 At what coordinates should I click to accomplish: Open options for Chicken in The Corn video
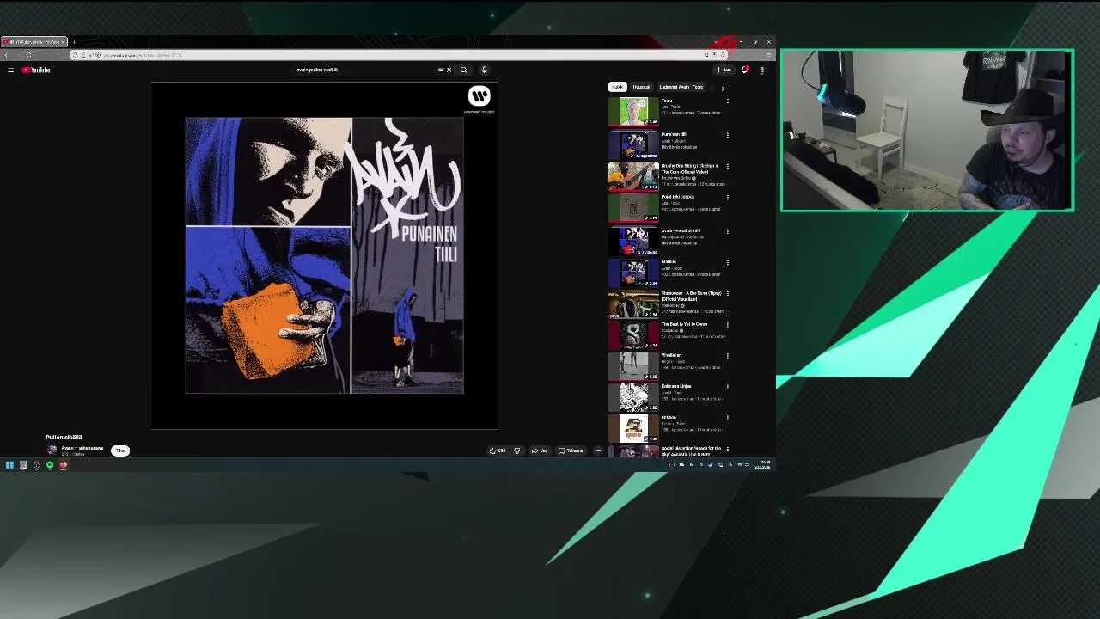point(727,166)
